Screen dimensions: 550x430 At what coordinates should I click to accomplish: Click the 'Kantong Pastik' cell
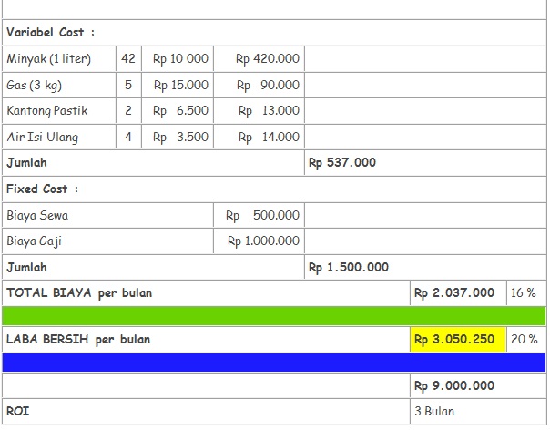59,110
